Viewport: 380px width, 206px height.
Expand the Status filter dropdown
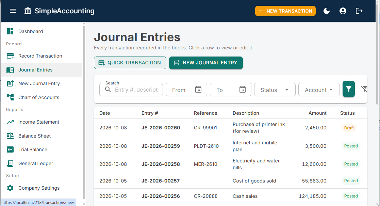click(x=275, y=90)
